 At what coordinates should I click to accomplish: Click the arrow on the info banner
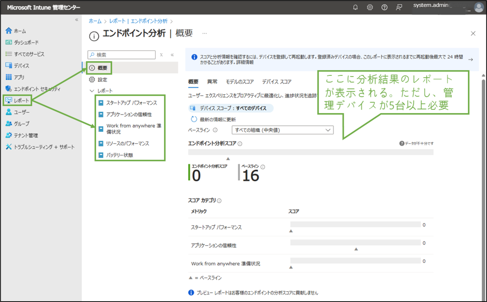pos(470,60)
